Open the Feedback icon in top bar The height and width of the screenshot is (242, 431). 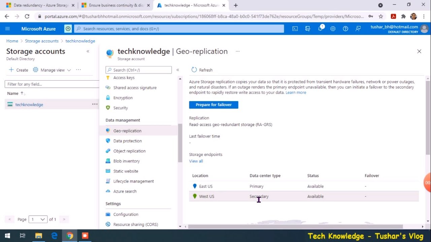tap(358, 29)
